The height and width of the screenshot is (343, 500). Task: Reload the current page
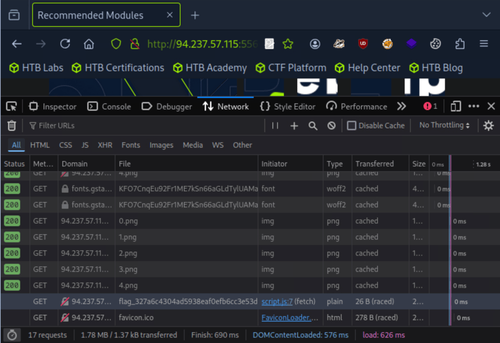[65, 44]
